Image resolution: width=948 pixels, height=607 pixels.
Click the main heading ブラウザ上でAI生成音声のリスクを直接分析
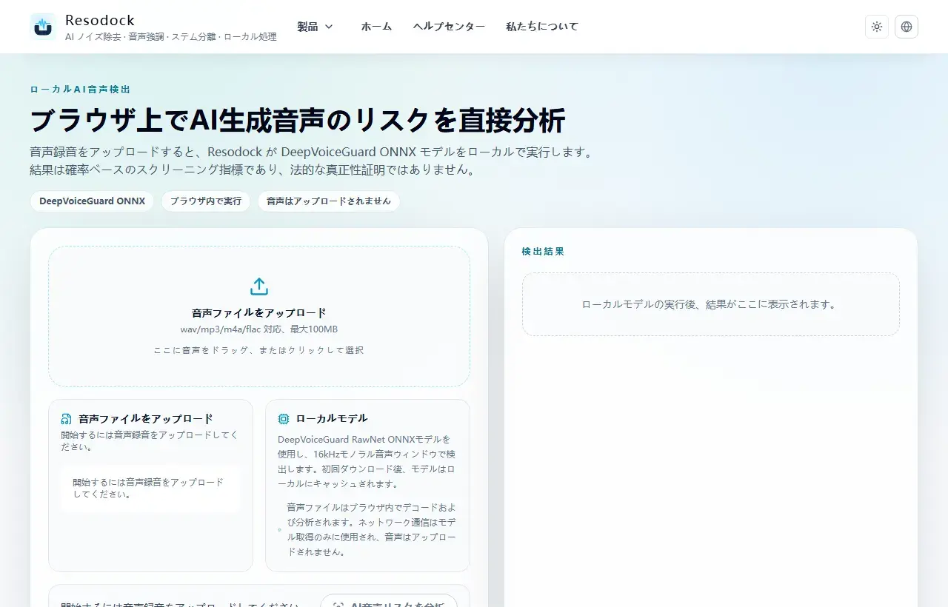[298, 120]
